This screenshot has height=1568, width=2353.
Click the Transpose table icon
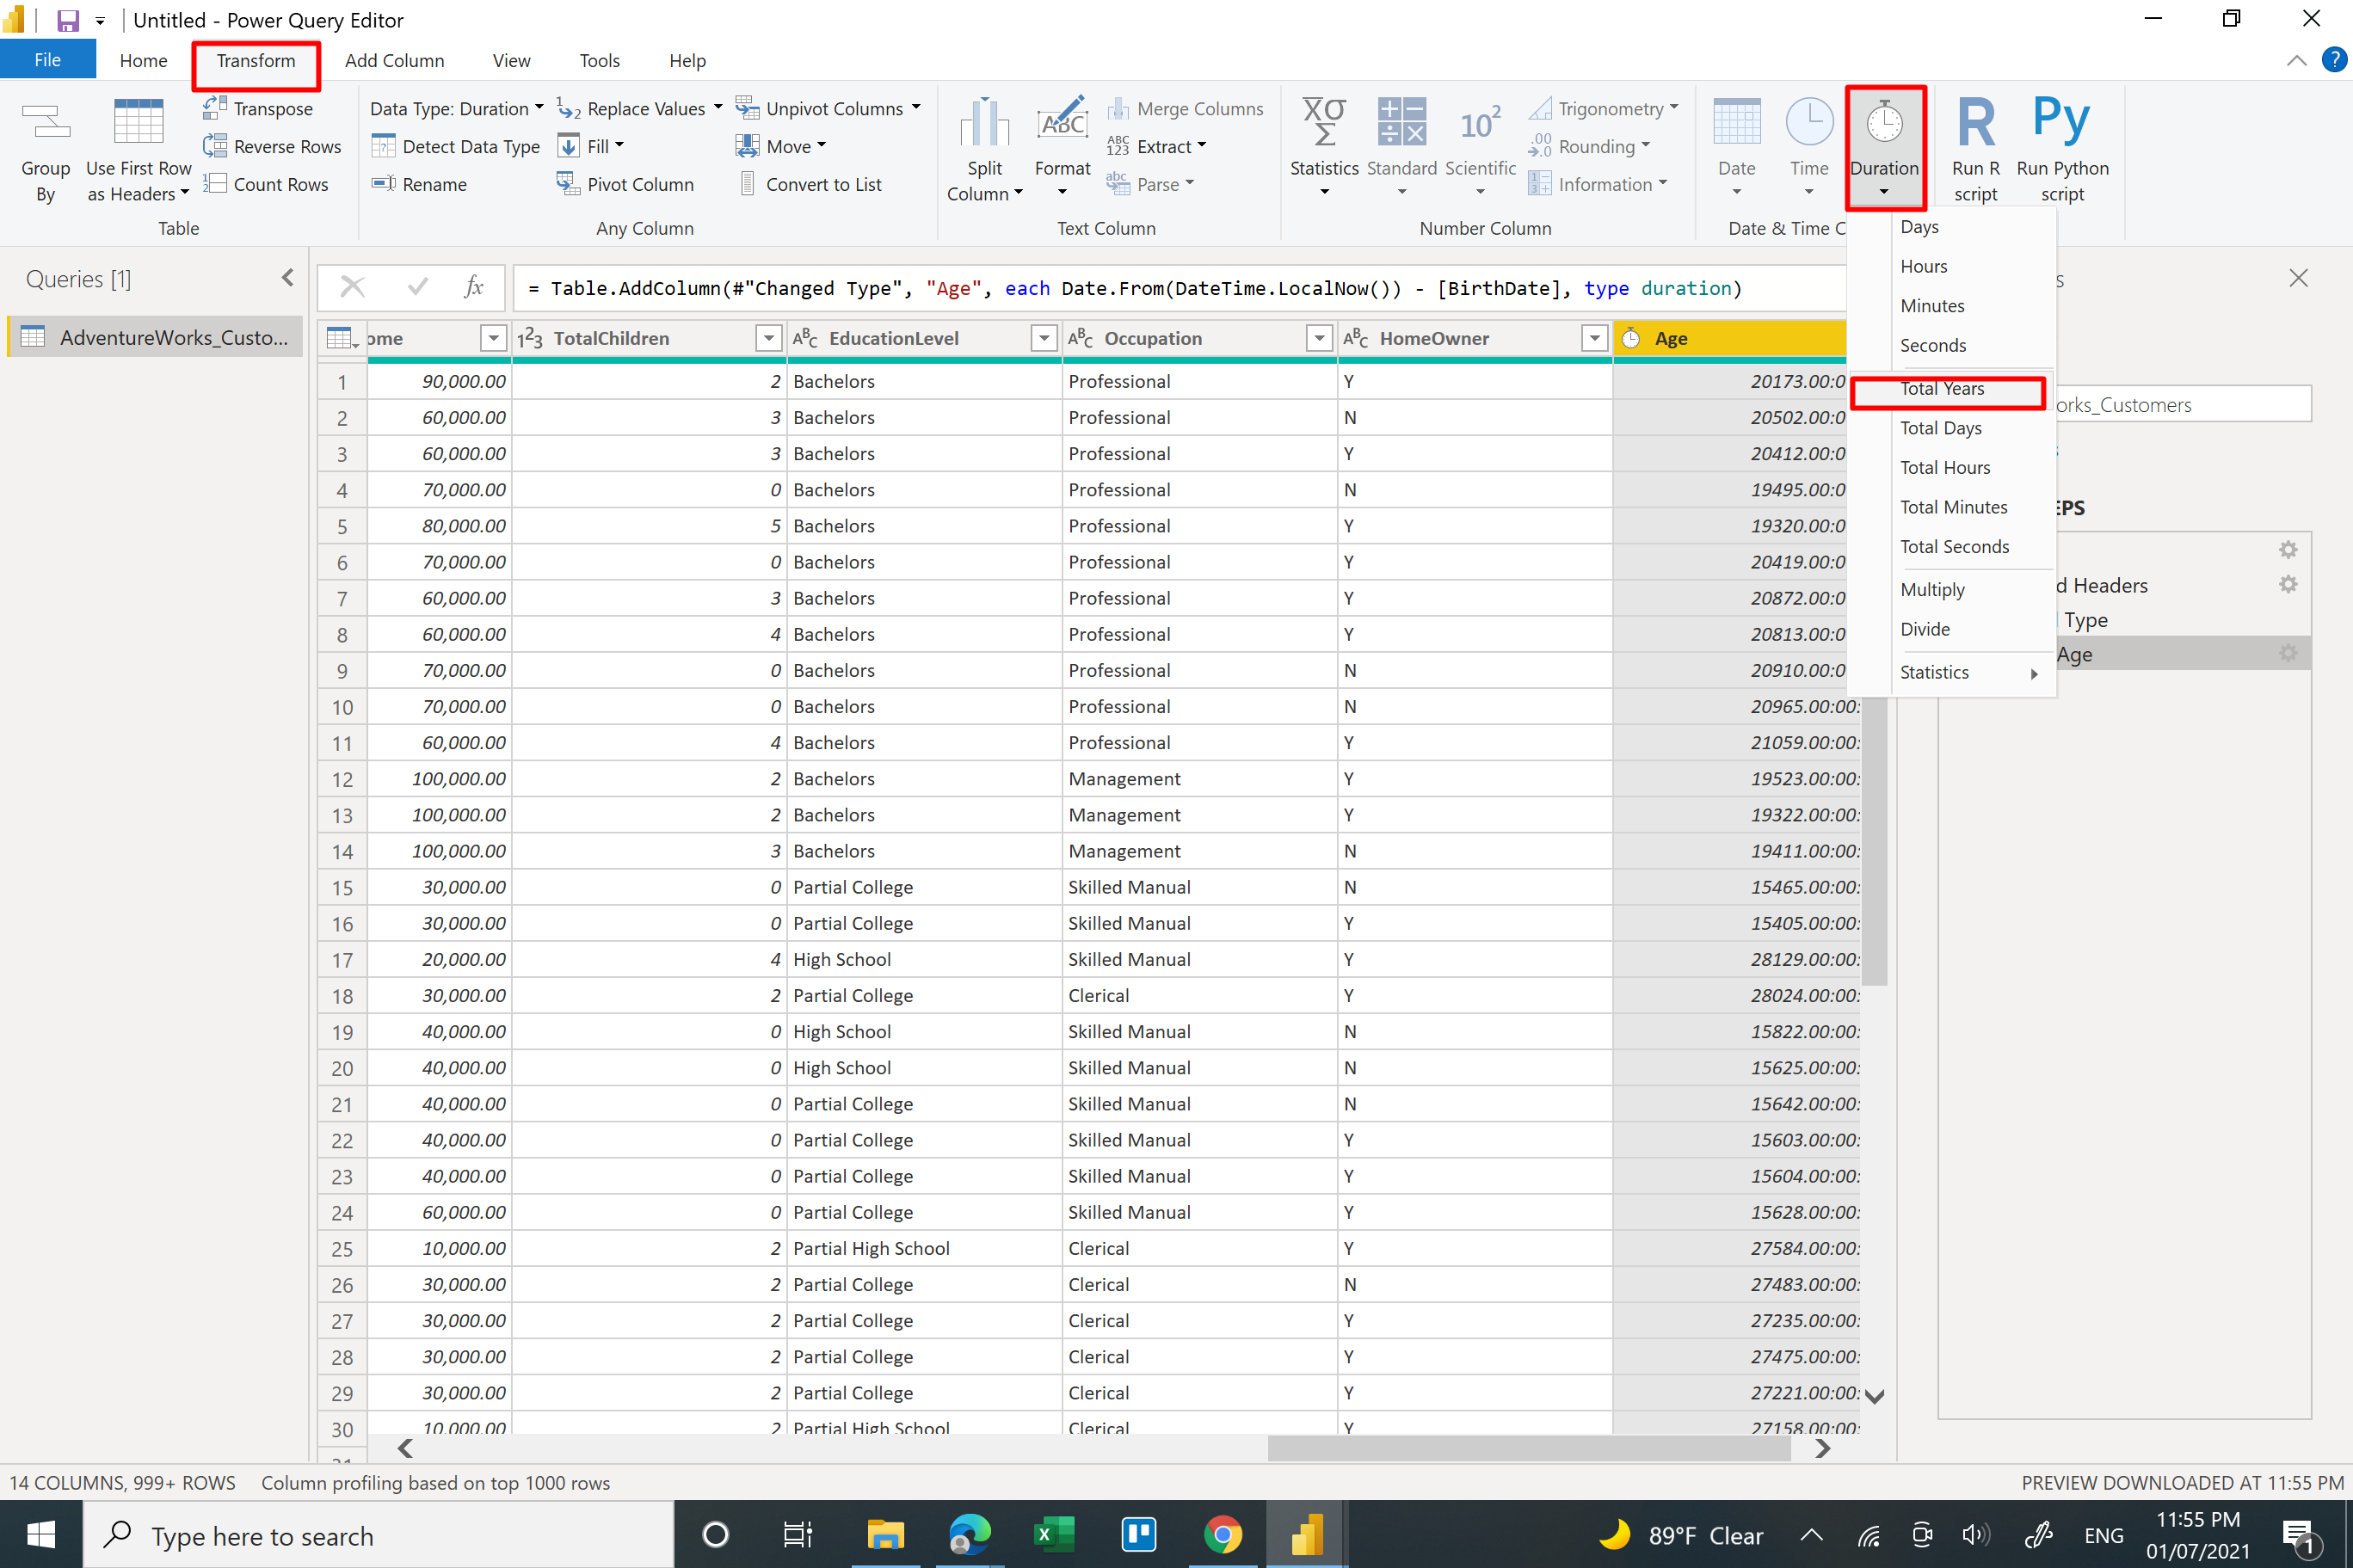pyautogui.click(x=215, y=108)
